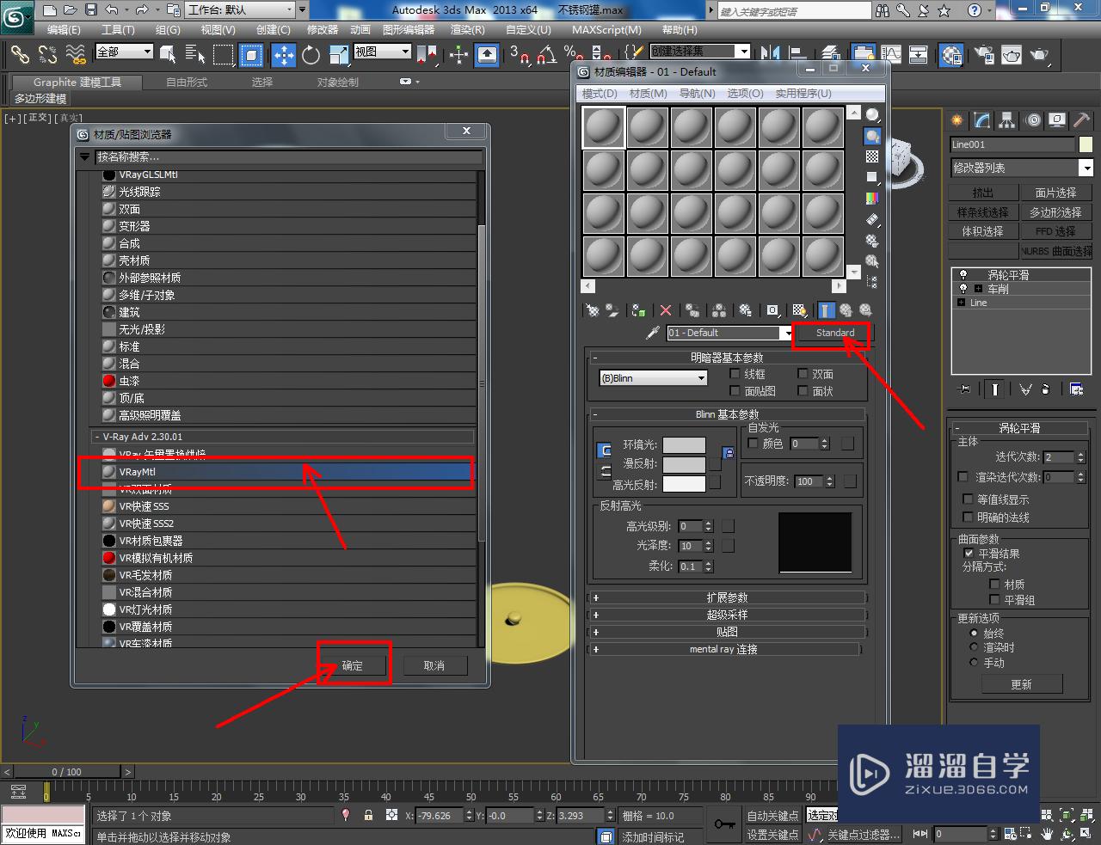Click 挤出 extrude modifier button
1101x845 pixels.
[x=982, y=193]
